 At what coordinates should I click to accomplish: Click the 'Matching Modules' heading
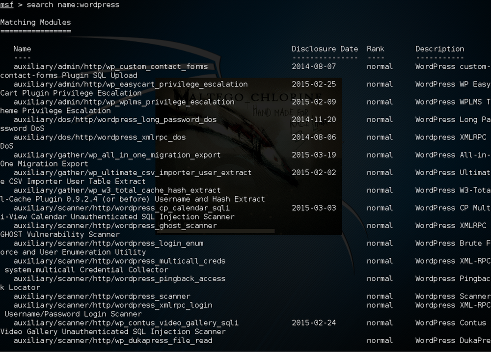(35, 23)
